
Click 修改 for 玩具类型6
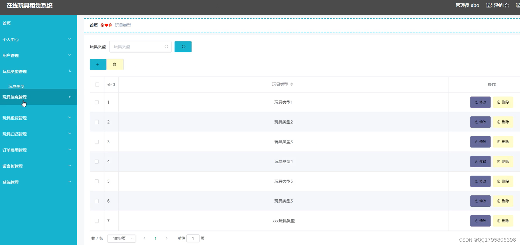480,201
